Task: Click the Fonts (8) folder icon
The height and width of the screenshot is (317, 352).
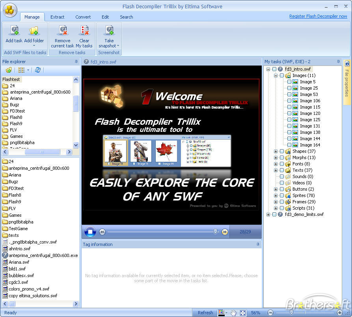Action: click(288, 164)
